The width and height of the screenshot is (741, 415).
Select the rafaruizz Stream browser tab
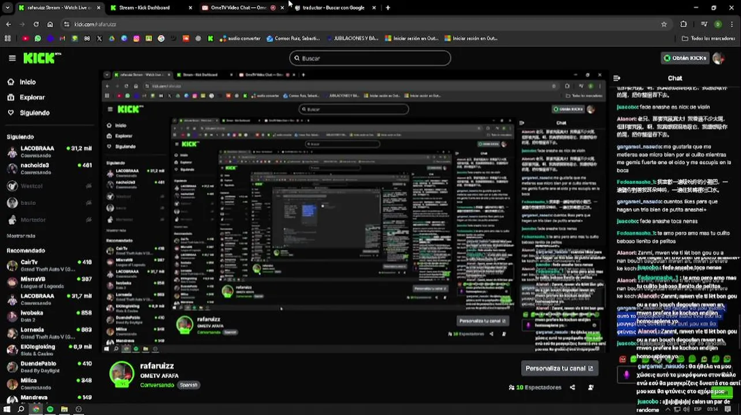pyautogui.click(x=59, y=7)
